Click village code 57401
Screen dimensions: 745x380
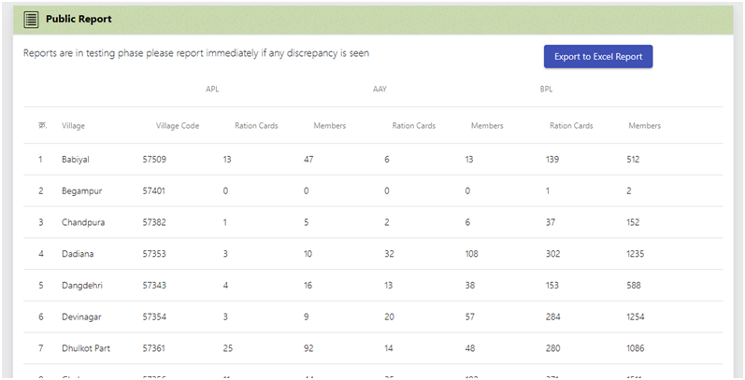(x=154, y=190)
